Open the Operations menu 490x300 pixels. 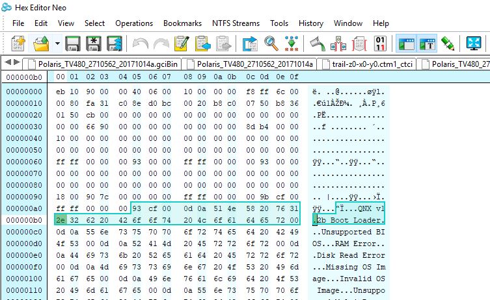coord(134,23)
